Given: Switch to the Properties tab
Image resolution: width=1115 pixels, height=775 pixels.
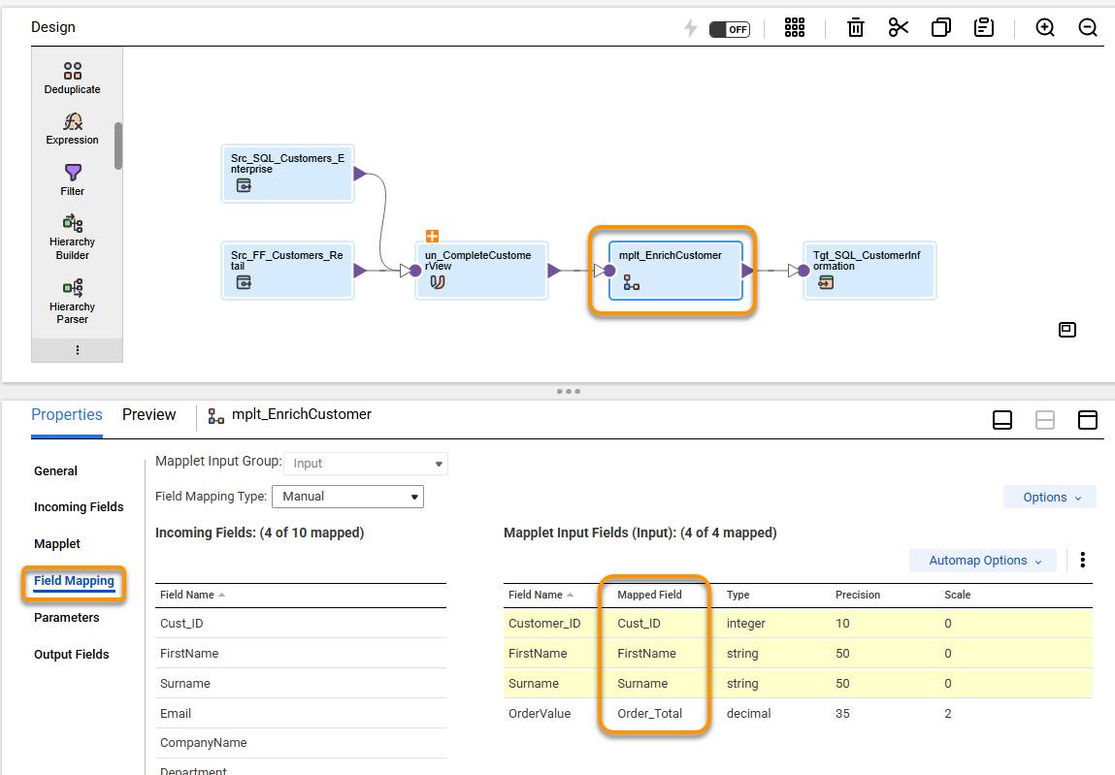Looking at the screenshot, I should pyautogui.click(x=67, y=414).
